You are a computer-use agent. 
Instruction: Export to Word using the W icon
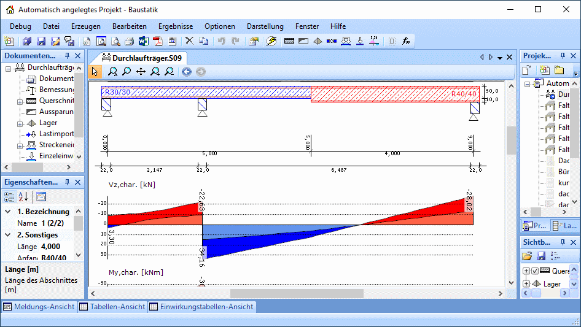144,41
